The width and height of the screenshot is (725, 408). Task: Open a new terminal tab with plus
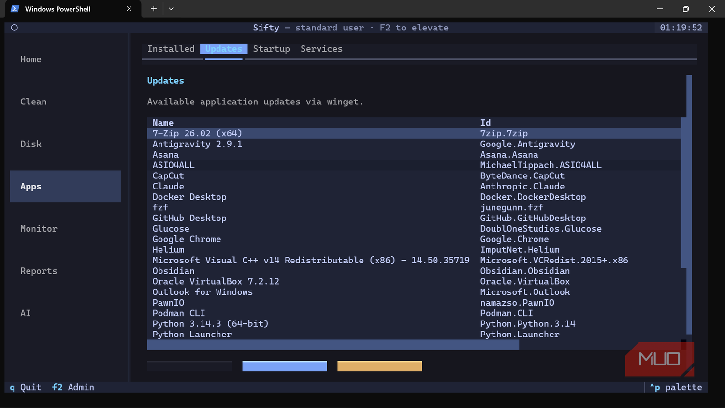point(154,9)
